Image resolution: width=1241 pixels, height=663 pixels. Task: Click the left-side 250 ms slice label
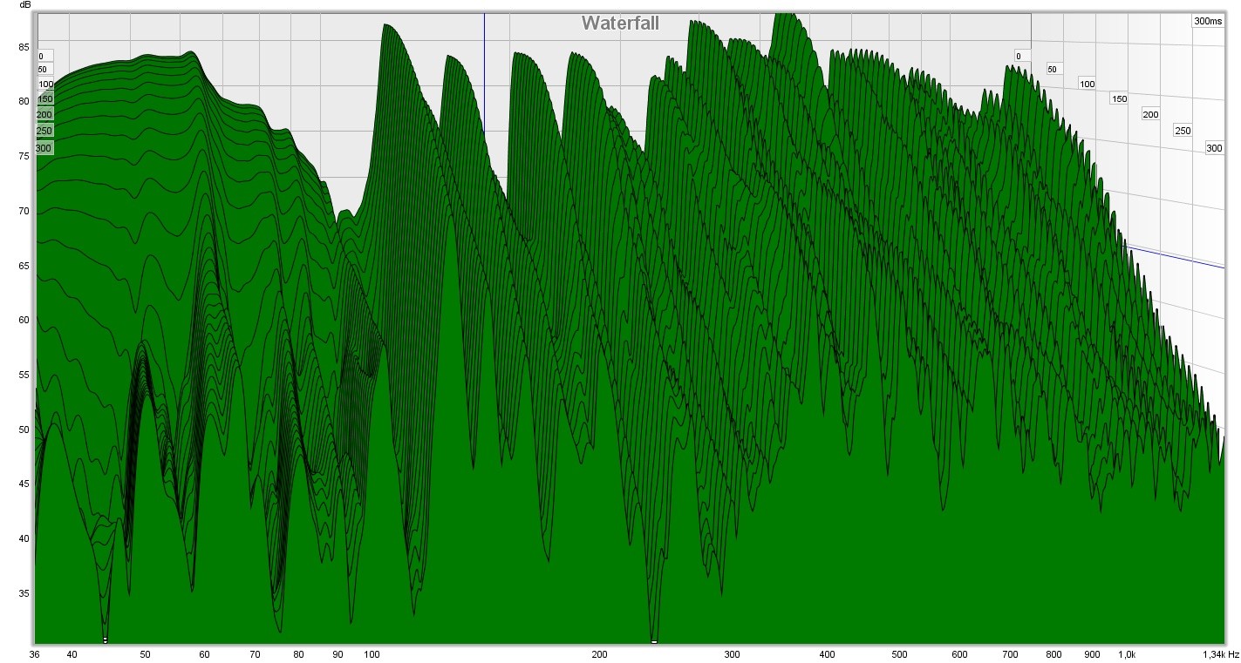44,131
